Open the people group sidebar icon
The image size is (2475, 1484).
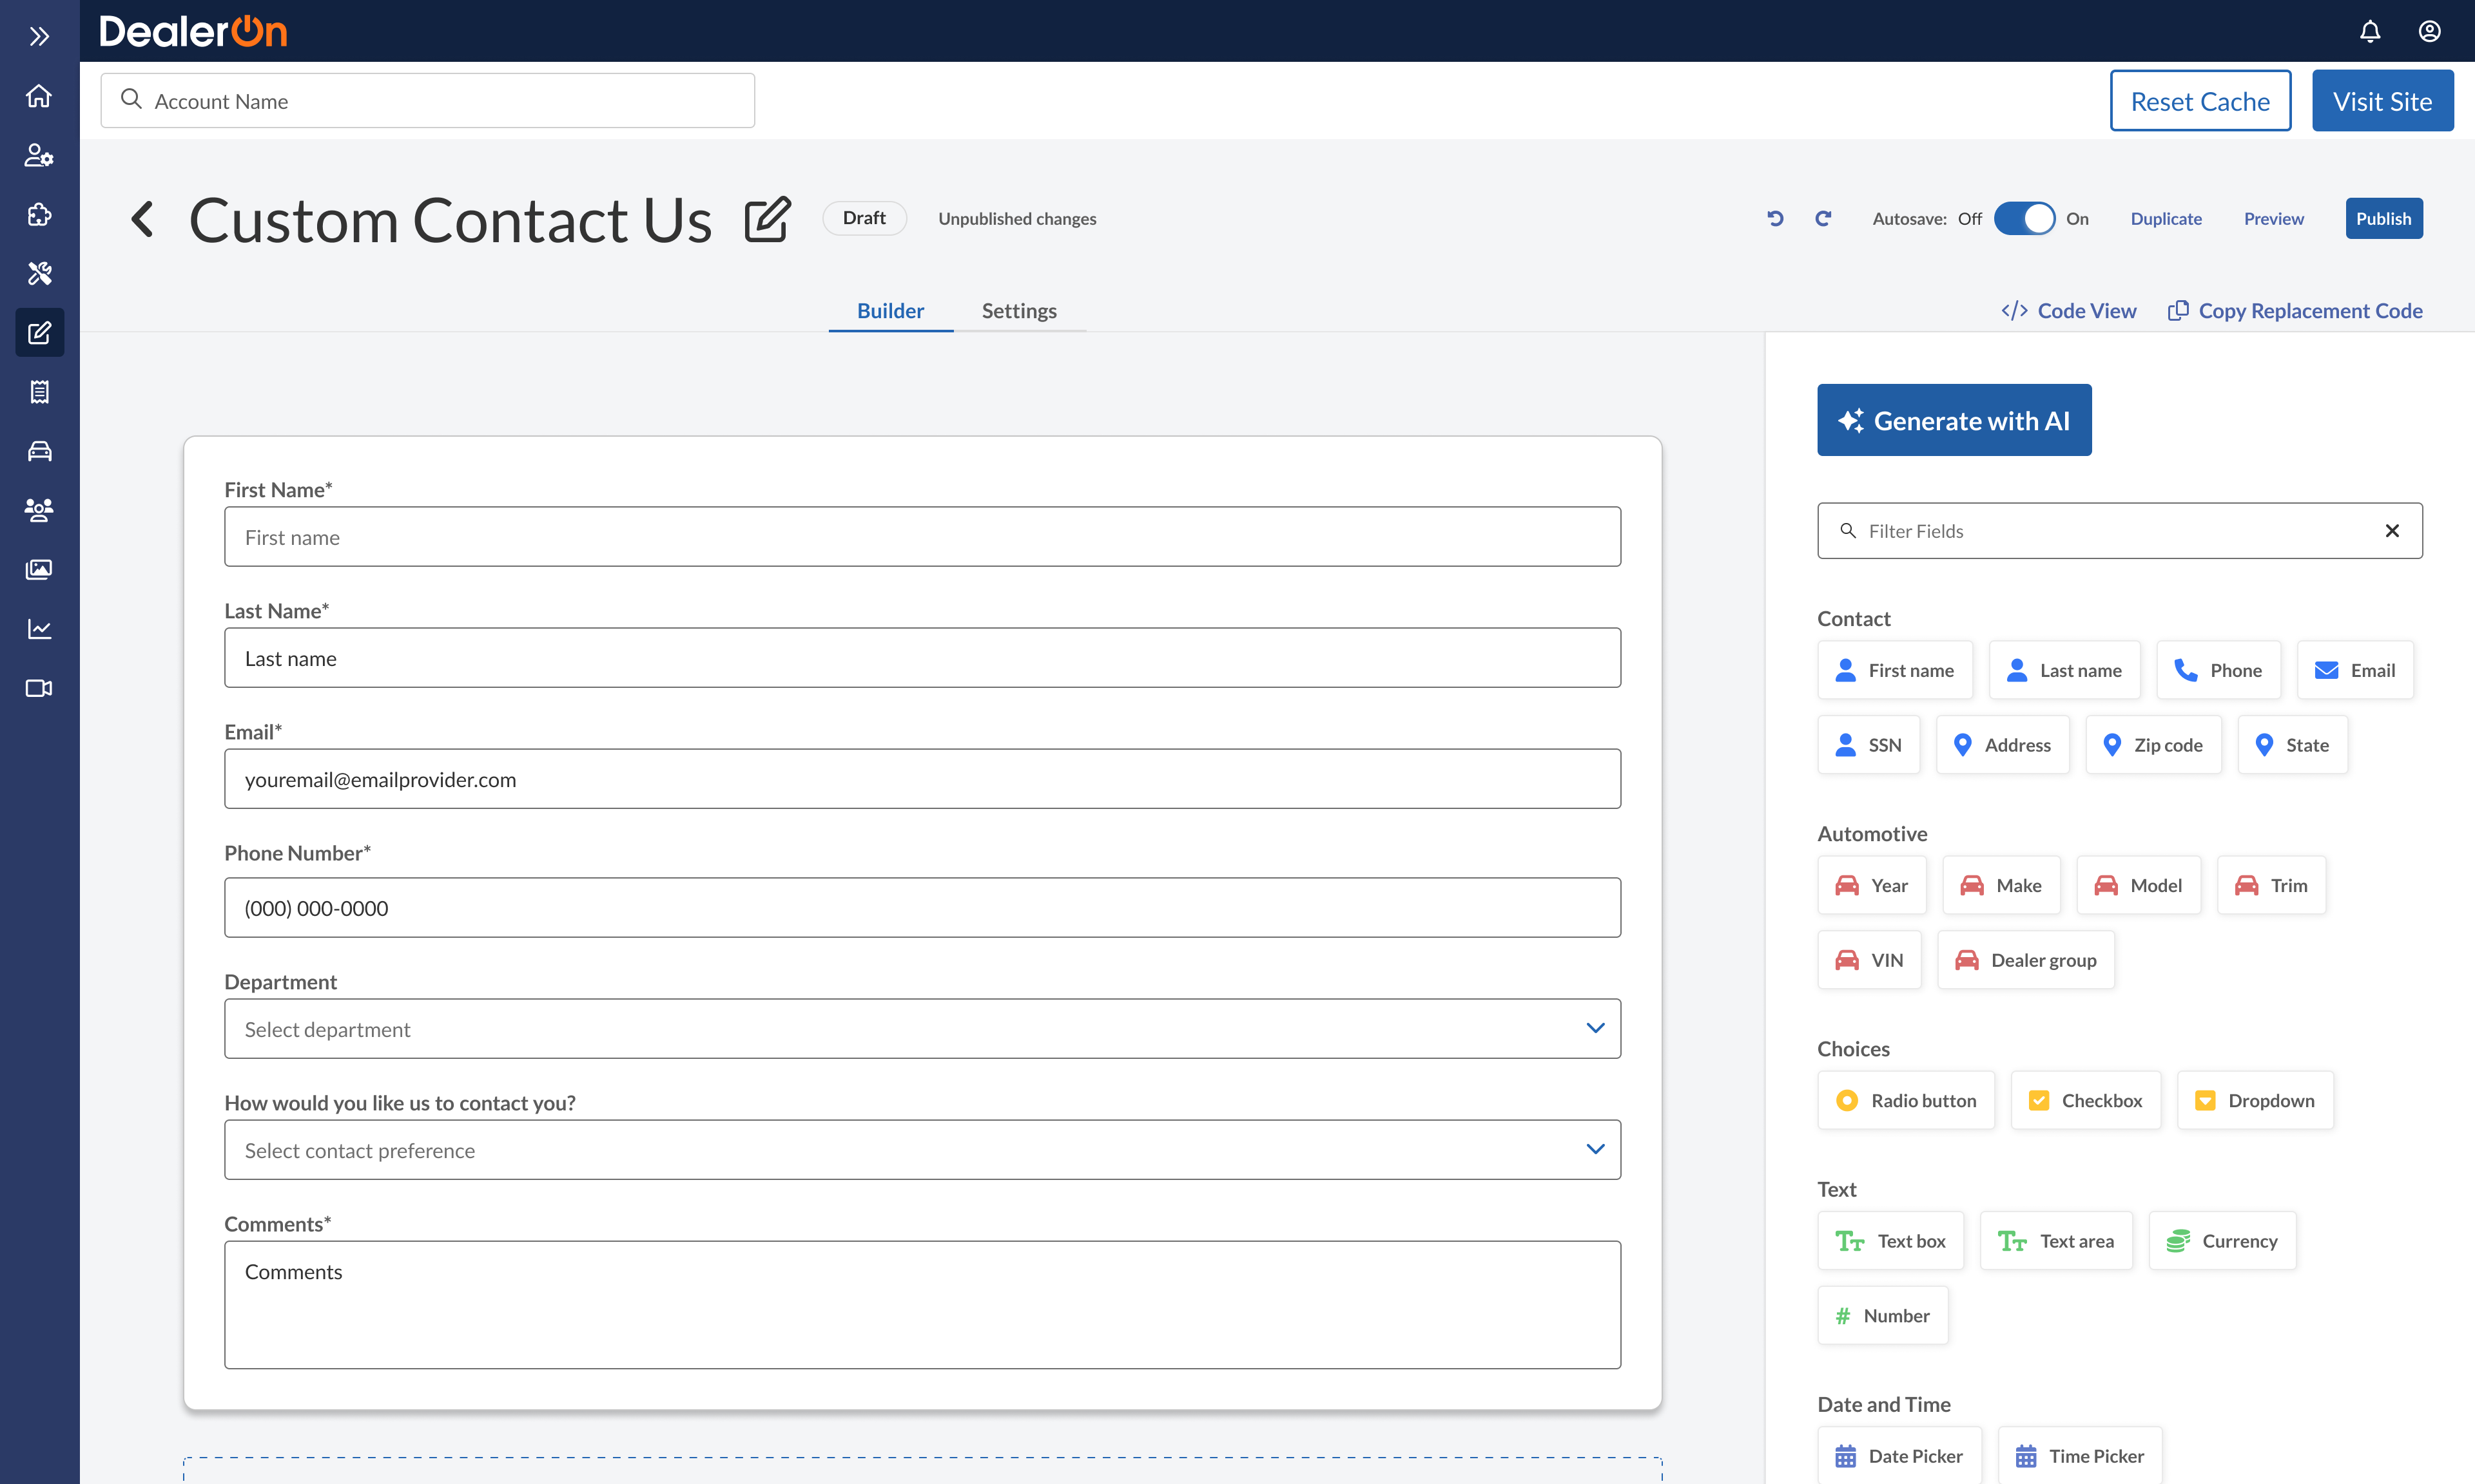coord(39,510)
